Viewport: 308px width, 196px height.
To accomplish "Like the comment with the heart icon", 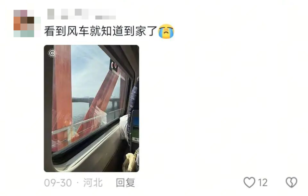I will coord(249,182).
